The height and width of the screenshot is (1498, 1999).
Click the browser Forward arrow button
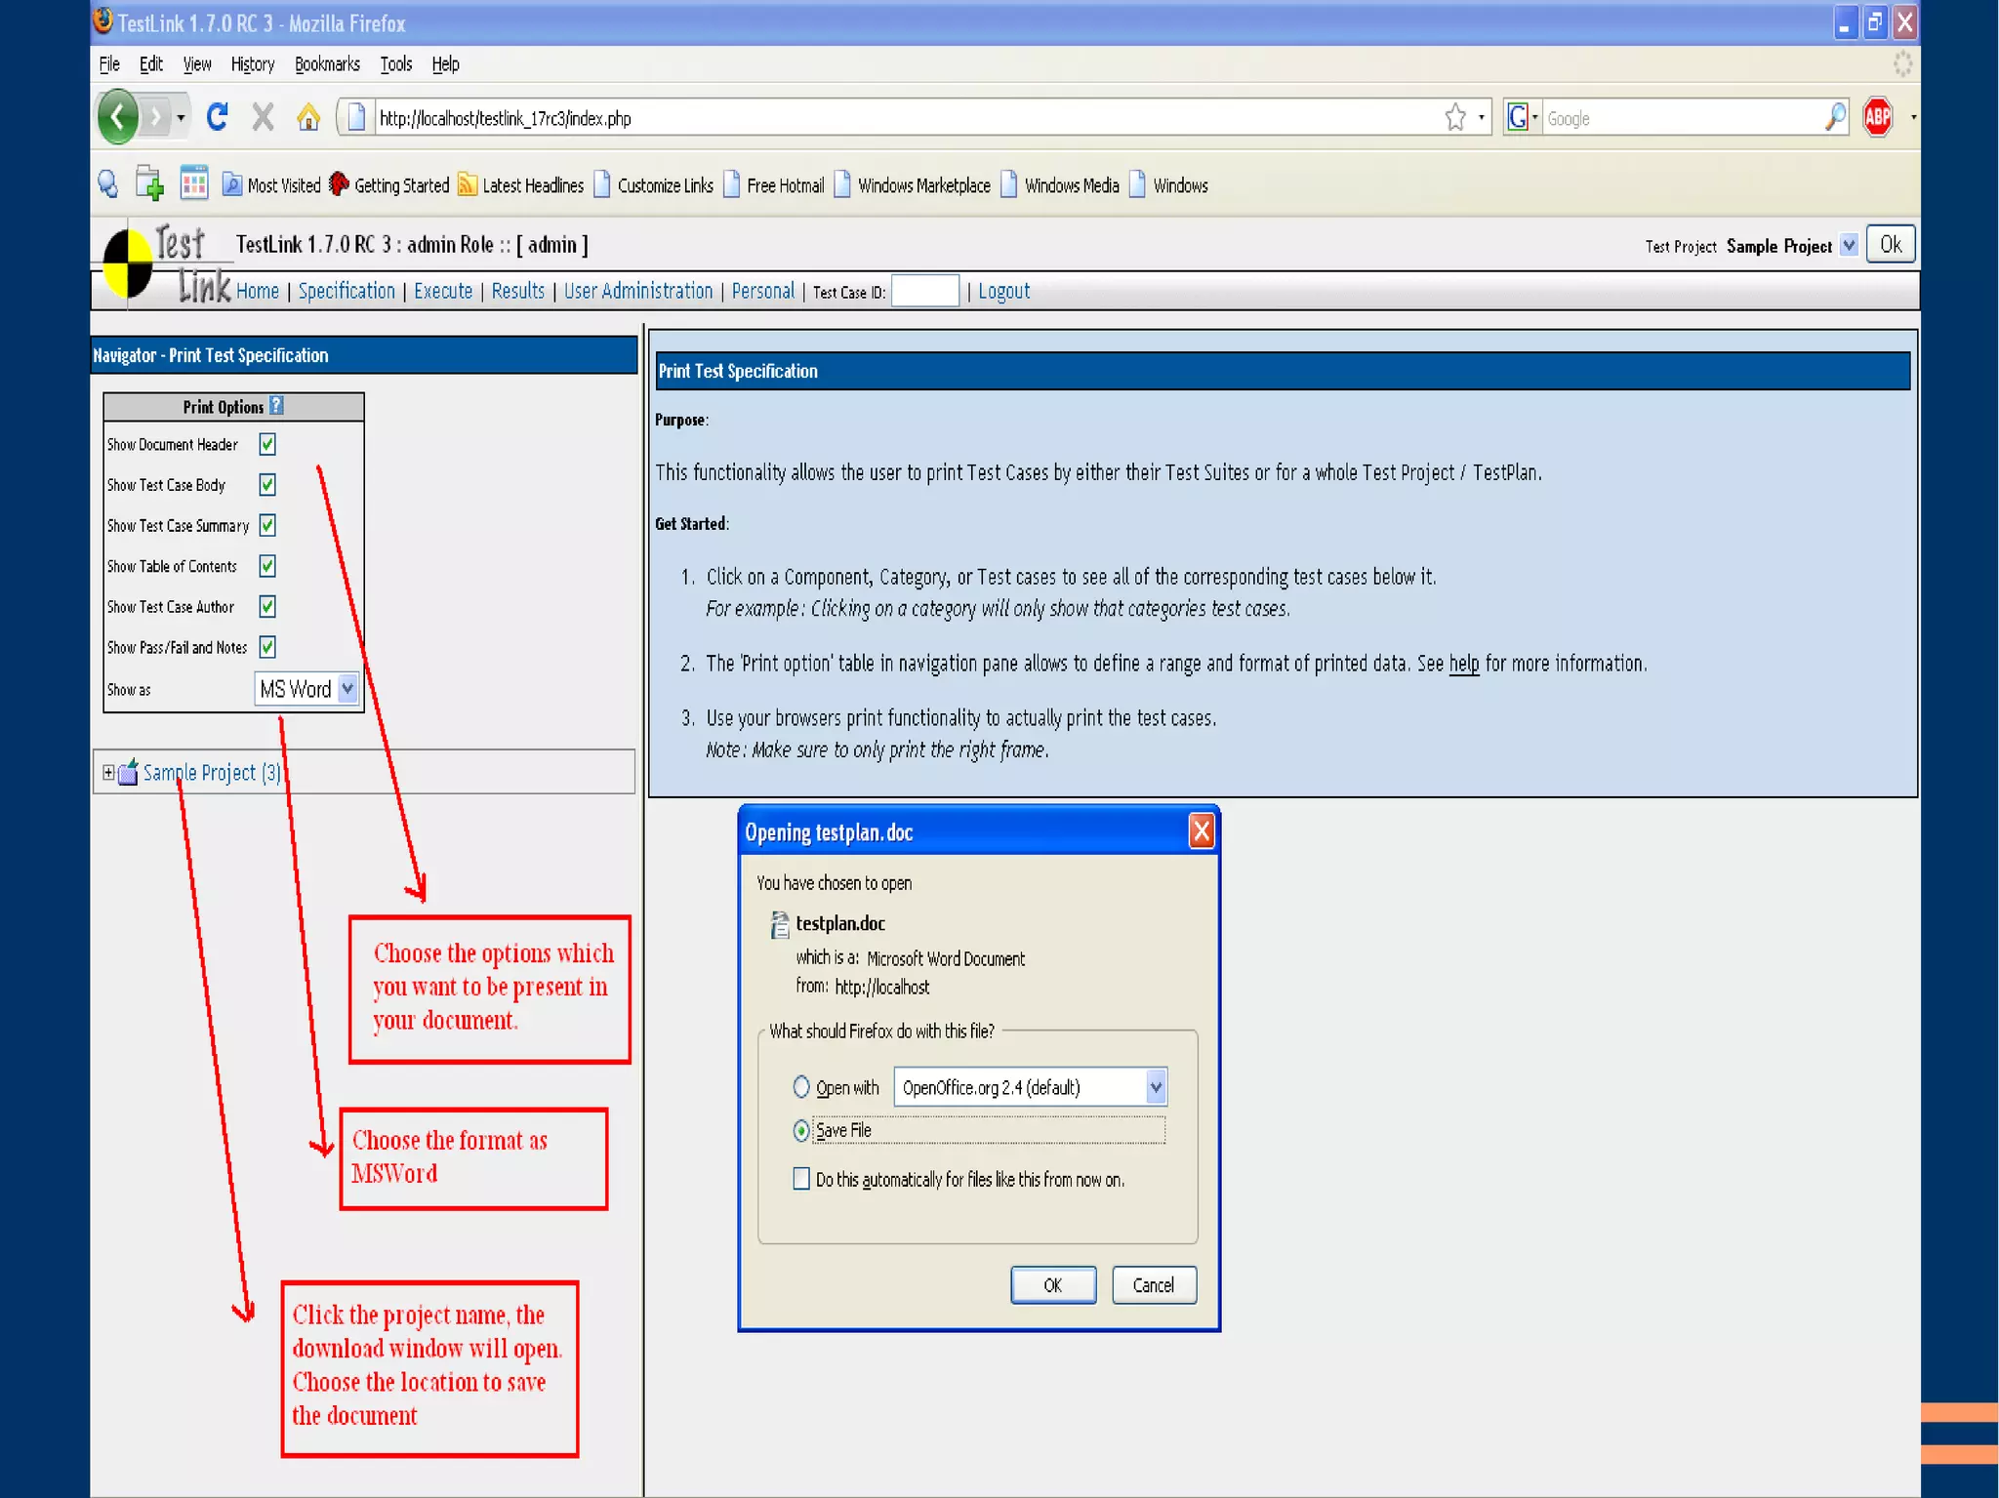click(154, 118)
